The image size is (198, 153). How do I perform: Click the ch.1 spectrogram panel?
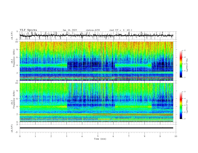[x=96, y=61]
